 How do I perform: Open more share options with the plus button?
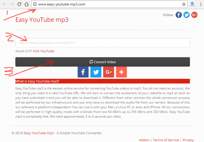(121, 72)
